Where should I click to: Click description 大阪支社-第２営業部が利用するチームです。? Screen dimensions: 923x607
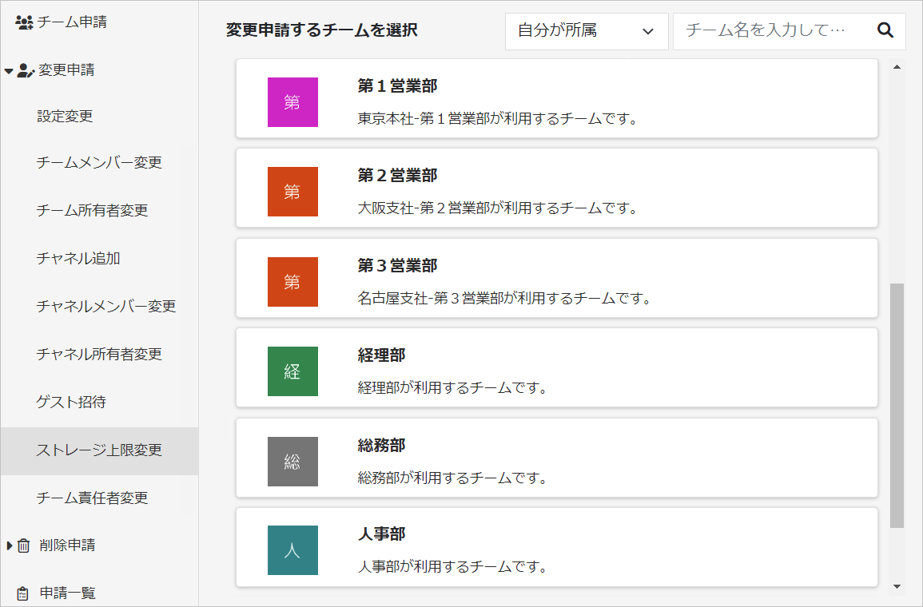pyautogui.click(x=498, y=208)
